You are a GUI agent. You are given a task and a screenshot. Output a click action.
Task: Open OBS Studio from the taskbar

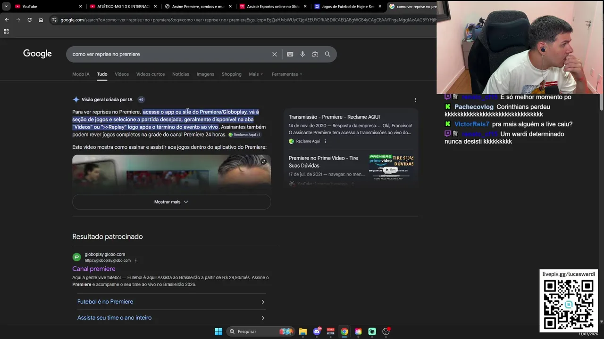coord(386,331)
